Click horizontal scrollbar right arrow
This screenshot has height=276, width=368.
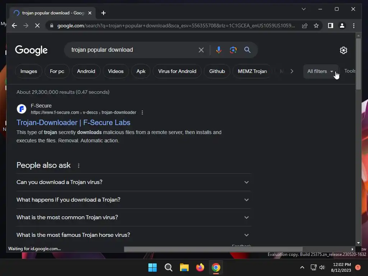tap(352, 249)
